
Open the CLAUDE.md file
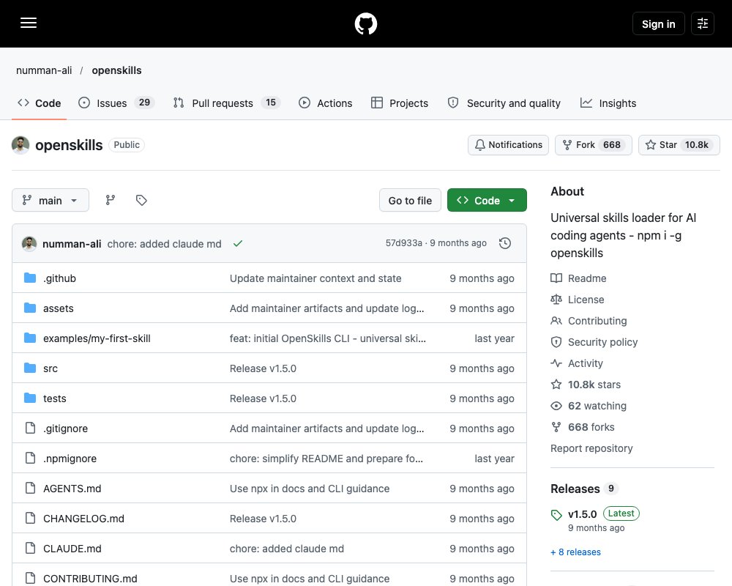pos(72,549)
